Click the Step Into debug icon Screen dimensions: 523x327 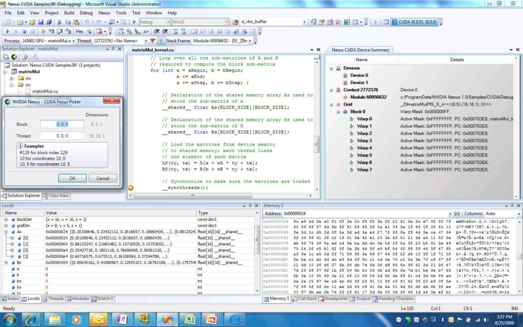click(x=51, y=31)
